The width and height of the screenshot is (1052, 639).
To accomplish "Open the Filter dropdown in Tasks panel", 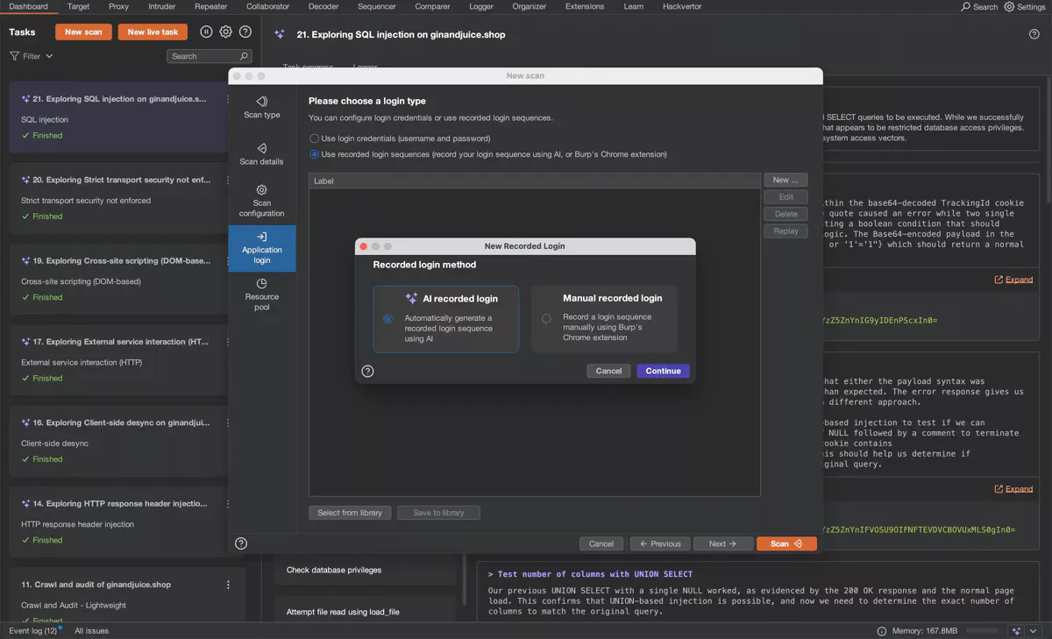I will (30, 55).
